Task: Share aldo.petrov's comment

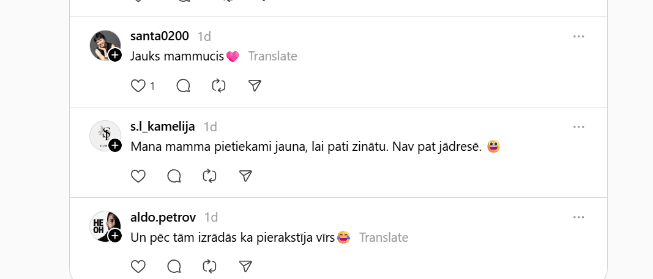Action: (245, 266)
